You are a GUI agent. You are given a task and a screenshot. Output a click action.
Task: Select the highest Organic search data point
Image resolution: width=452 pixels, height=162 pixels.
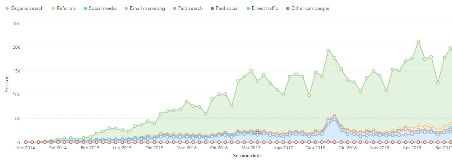[x=418, y=41]
